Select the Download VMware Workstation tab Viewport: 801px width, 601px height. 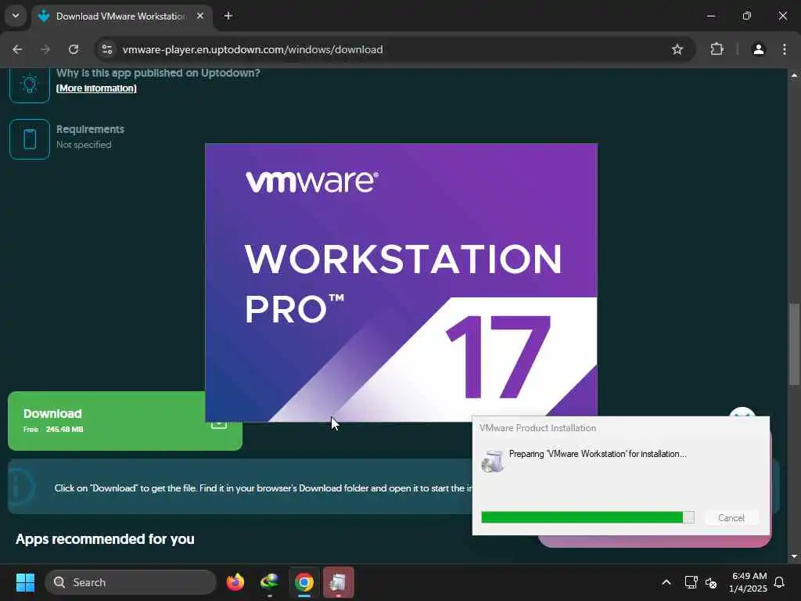click(123, 16)
